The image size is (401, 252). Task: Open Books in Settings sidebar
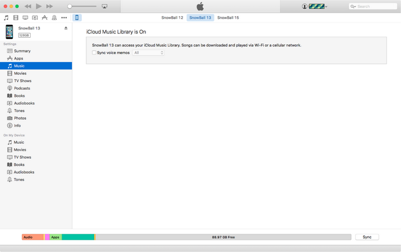point(36,96)
